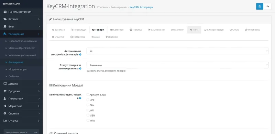Click the gear icon beside Система
This screenshot has height=134, width=275.
pyautogui.click(x=5, y=113)
